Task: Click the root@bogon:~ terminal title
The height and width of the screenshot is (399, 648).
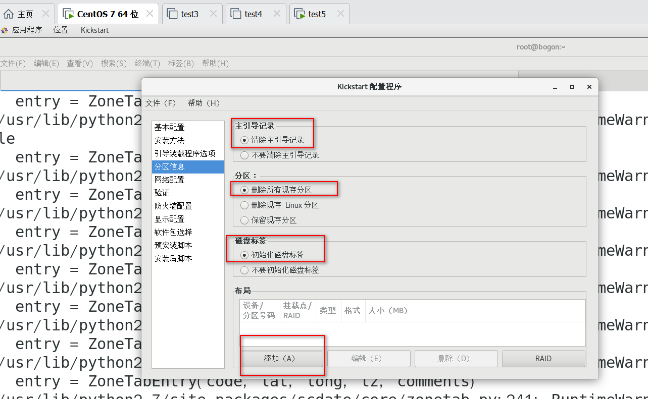Action: (540, 47)
